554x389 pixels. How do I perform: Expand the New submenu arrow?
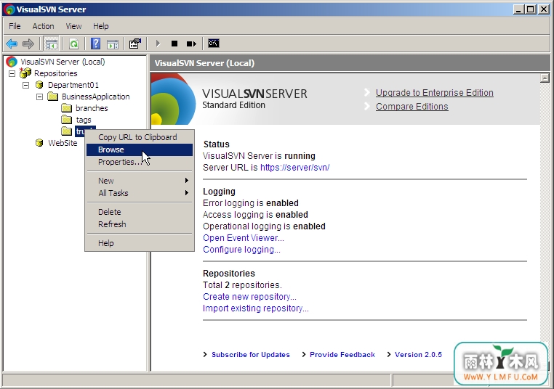[187, 181]
